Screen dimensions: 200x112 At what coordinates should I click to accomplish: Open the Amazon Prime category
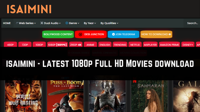(169, 44)
